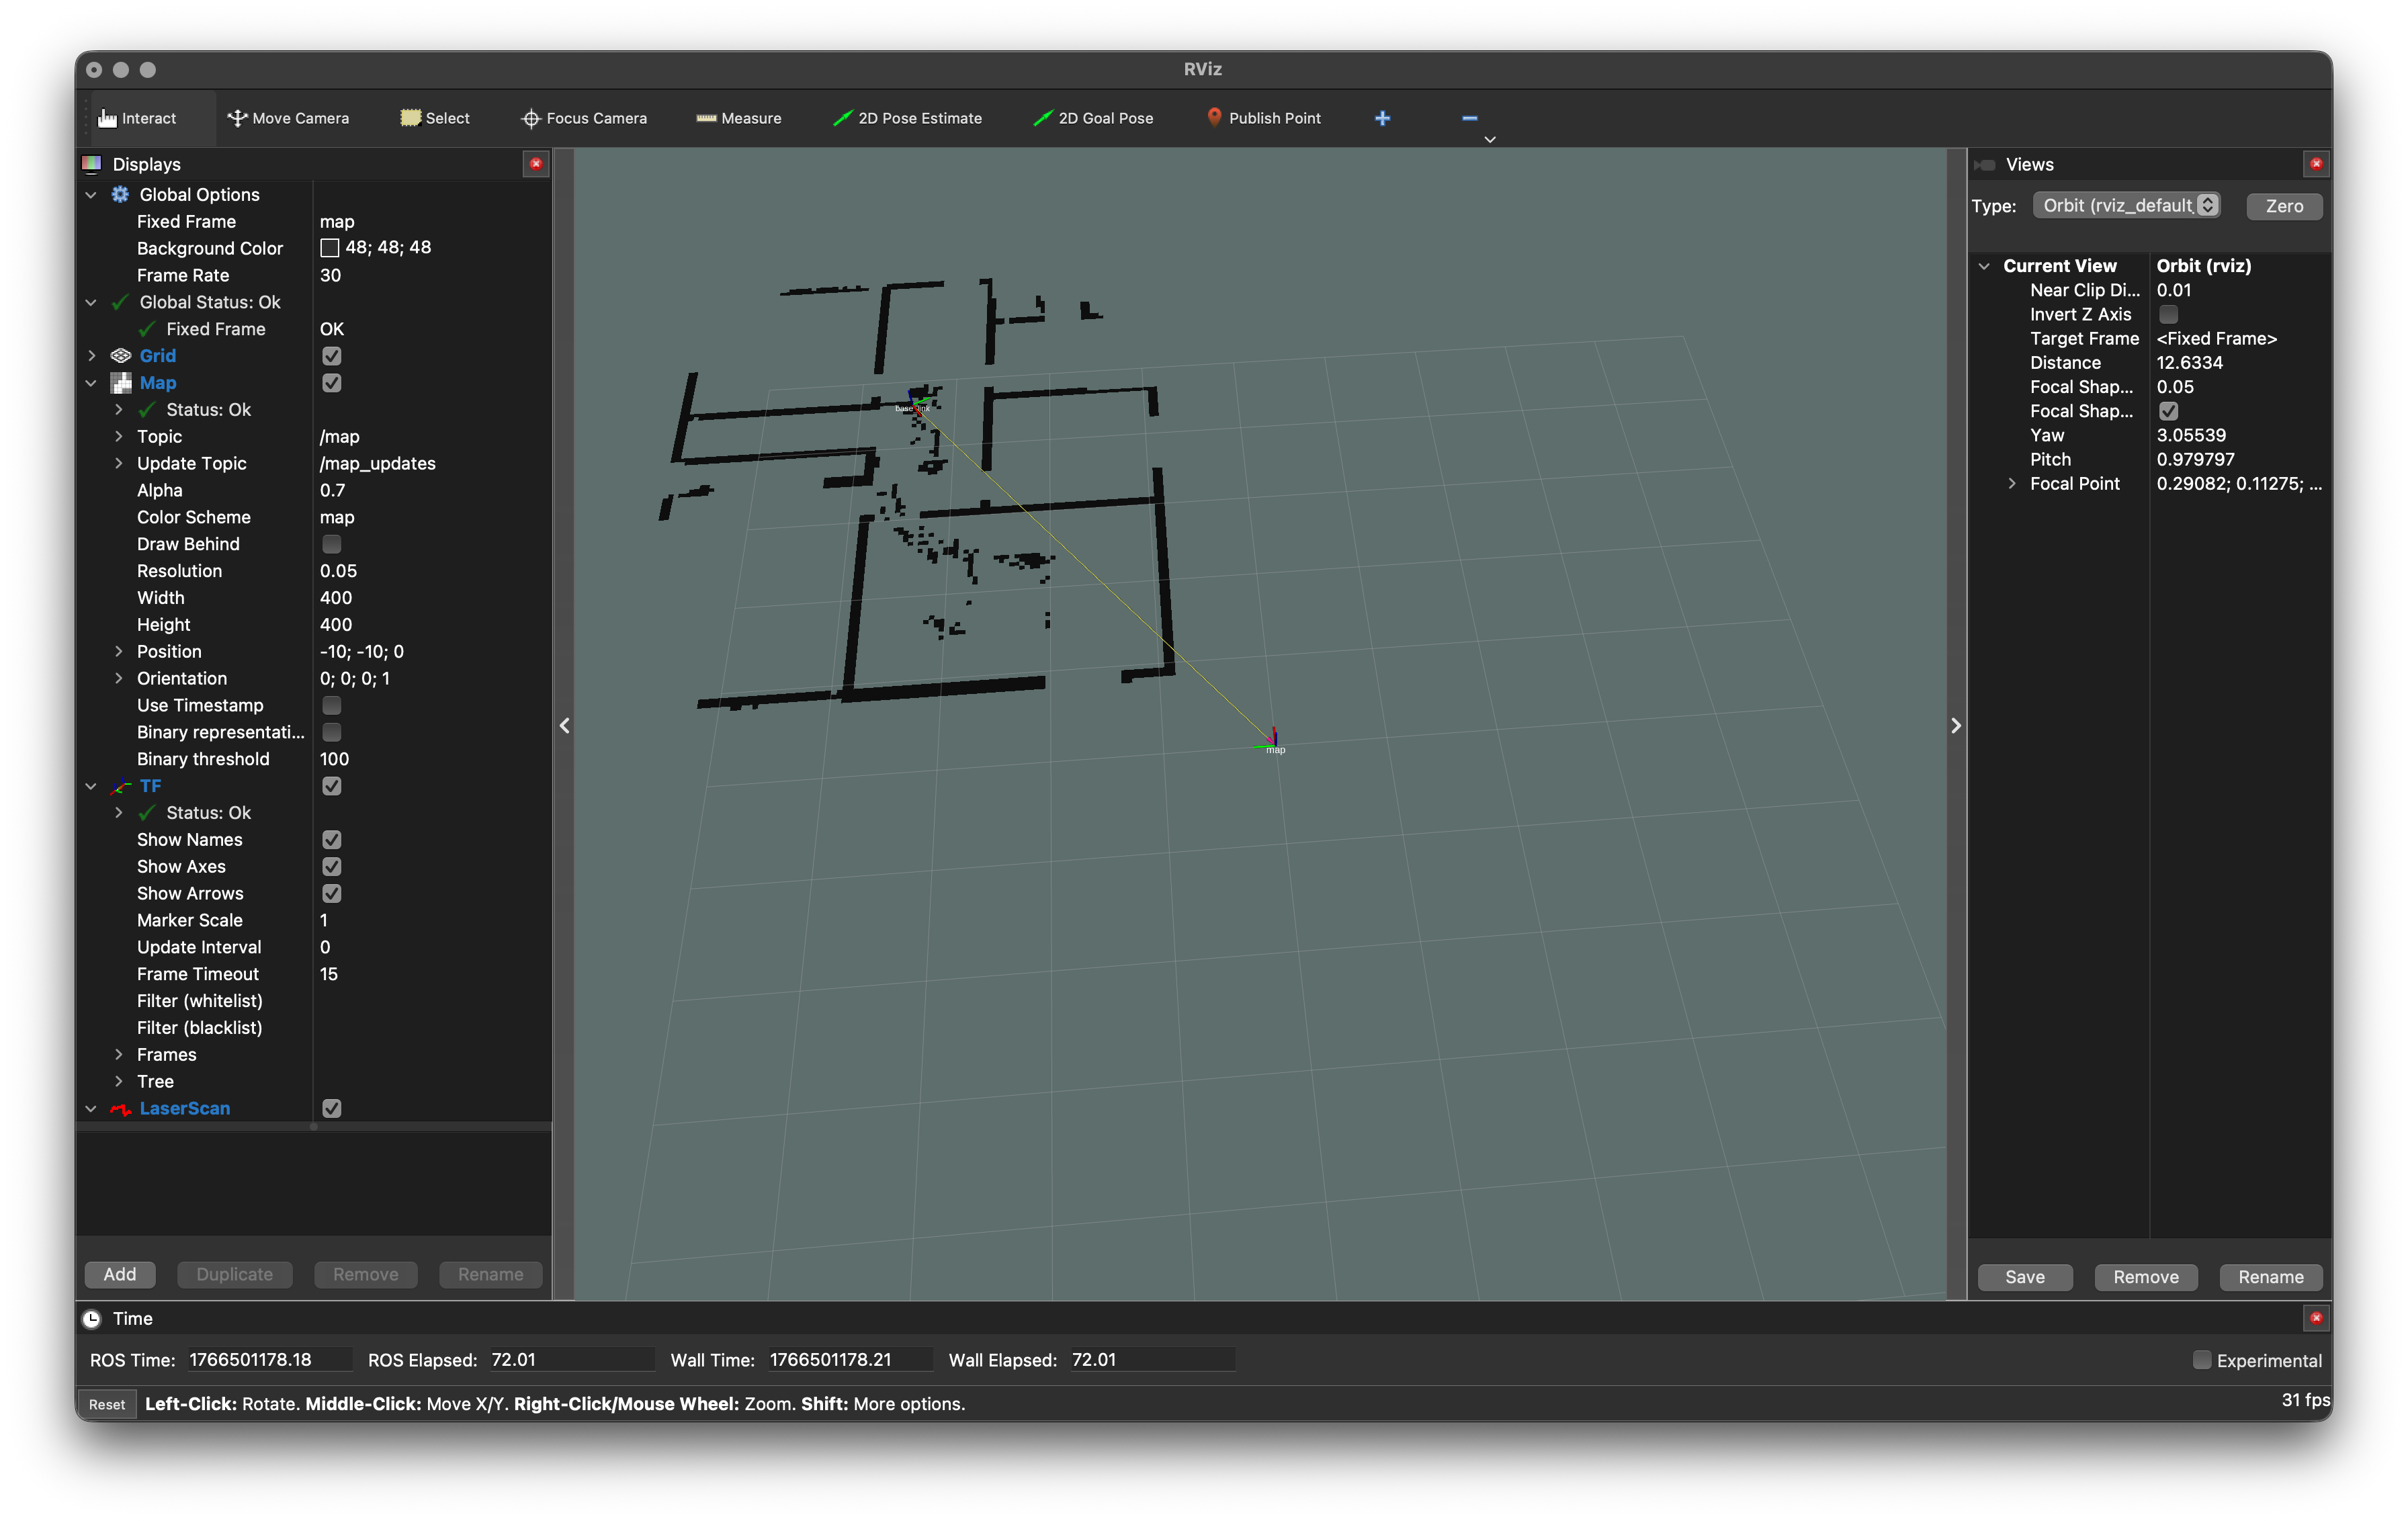2408x1521 pixels.
Task: Uncheck Show Arrows in TF
Action: click(332, 893)
